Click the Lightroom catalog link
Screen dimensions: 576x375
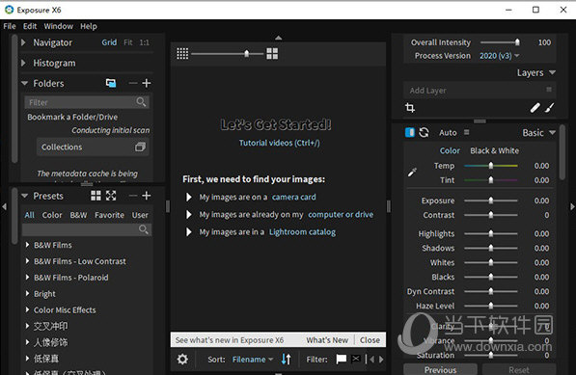coord(302,232)
